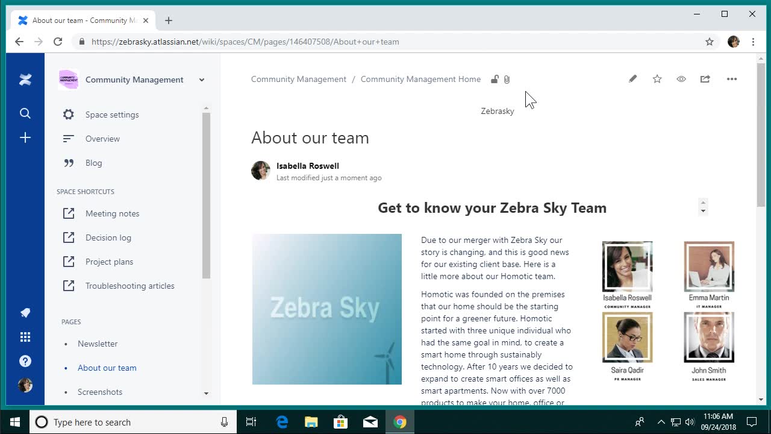
Task: Open the app switcher grid icon
Action: point(25,337)
